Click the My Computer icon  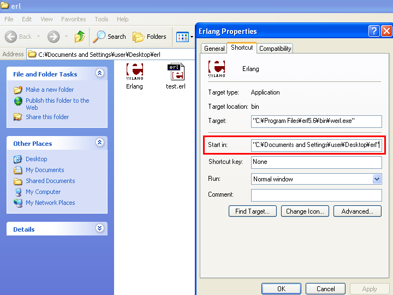pos(18,192)
